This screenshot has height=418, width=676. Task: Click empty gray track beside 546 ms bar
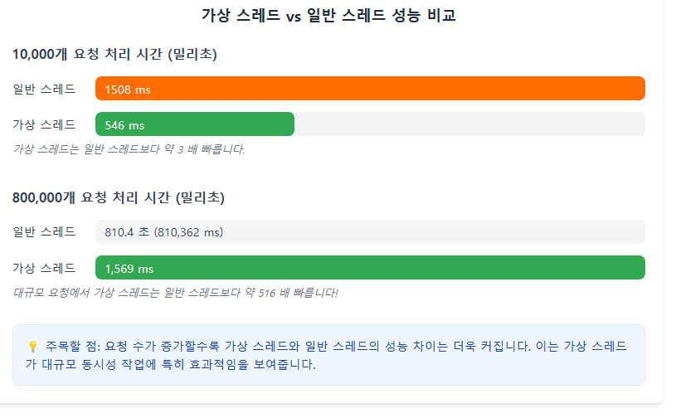coord(469,124)
